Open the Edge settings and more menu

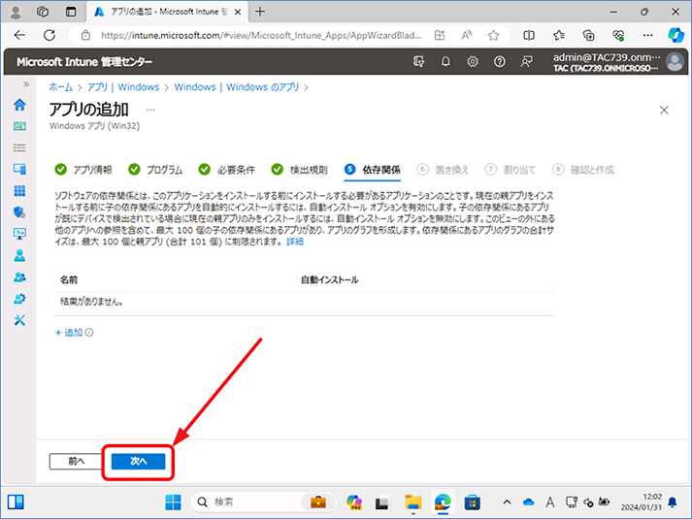click(x=648, y=35)
